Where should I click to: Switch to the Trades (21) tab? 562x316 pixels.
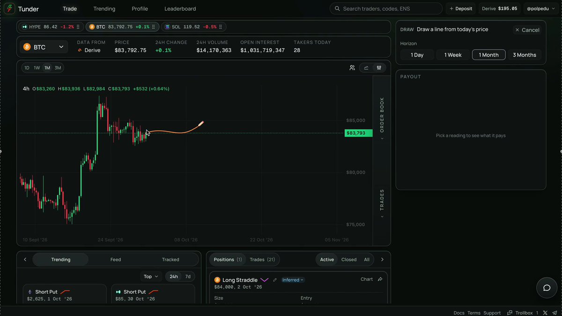[x=262, y=260]
